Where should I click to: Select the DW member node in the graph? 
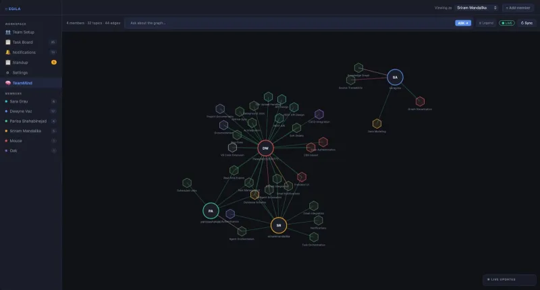coord(265,148)
